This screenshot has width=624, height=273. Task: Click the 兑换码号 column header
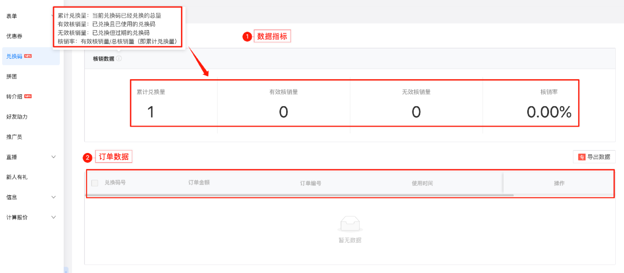click(115, 182)
